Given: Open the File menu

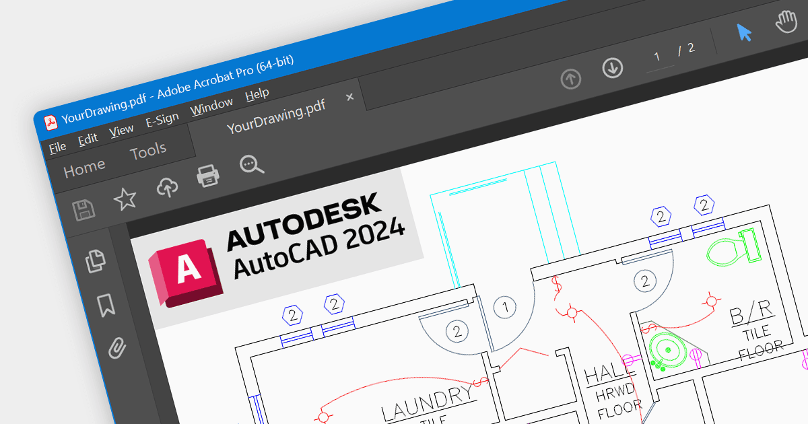Looking at the screenshot, I should tap(57, 147).
